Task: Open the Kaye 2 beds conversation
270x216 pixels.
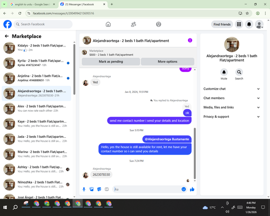Action: pos(36,124)
